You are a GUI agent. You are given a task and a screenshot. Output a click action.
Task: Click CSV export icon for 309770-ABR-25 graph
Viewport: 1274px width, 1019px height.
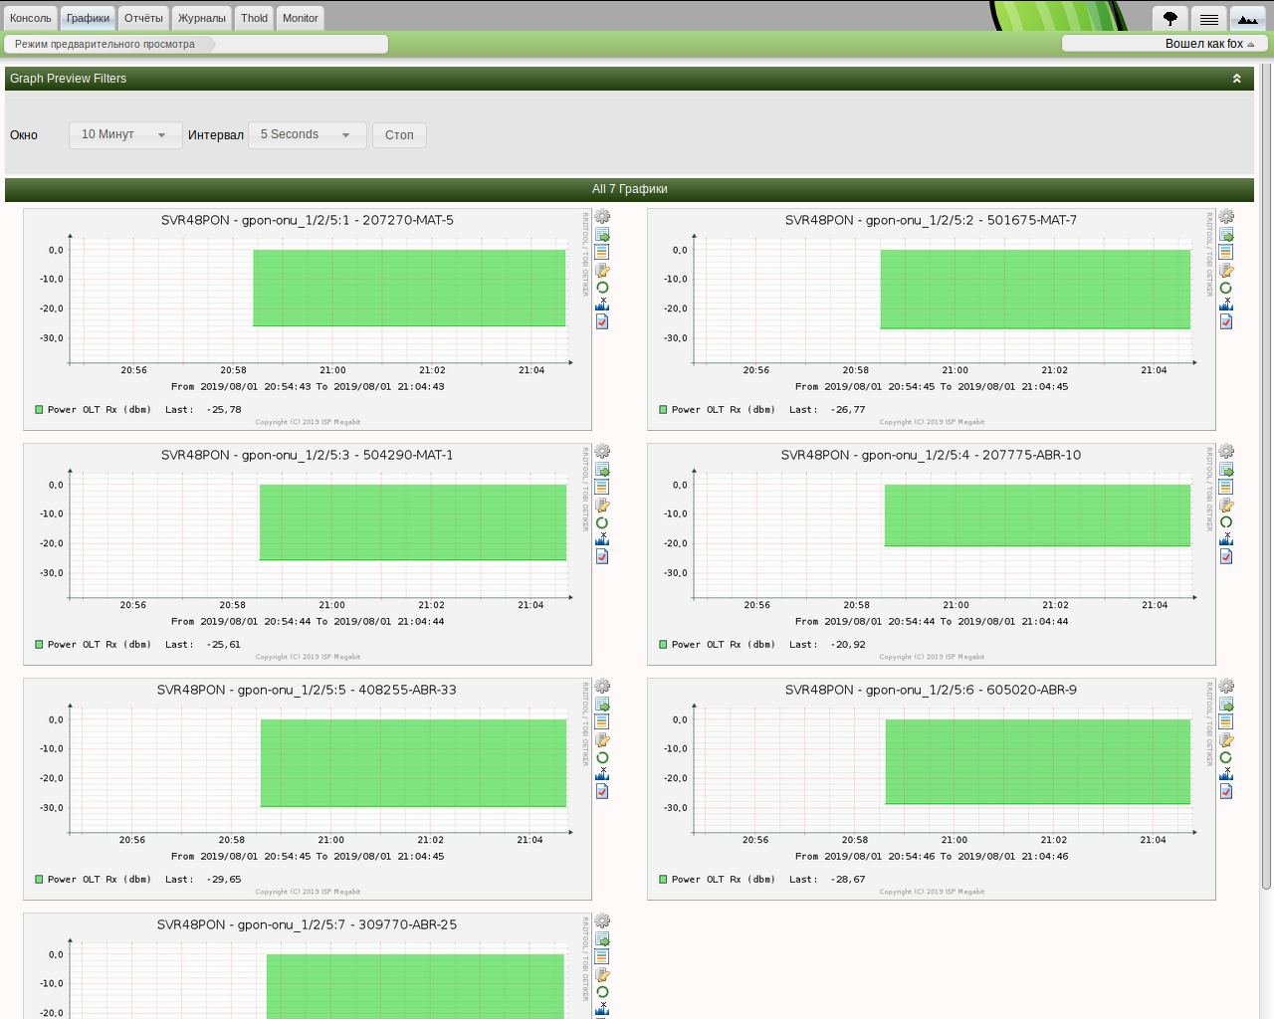coord(602,939)
